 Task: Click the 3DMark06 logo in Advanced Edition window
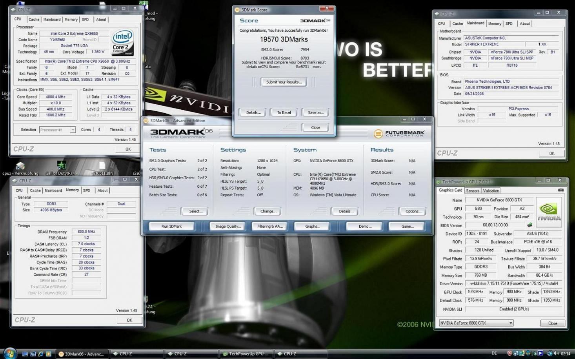pyautogui.click(x=181, y=133)
